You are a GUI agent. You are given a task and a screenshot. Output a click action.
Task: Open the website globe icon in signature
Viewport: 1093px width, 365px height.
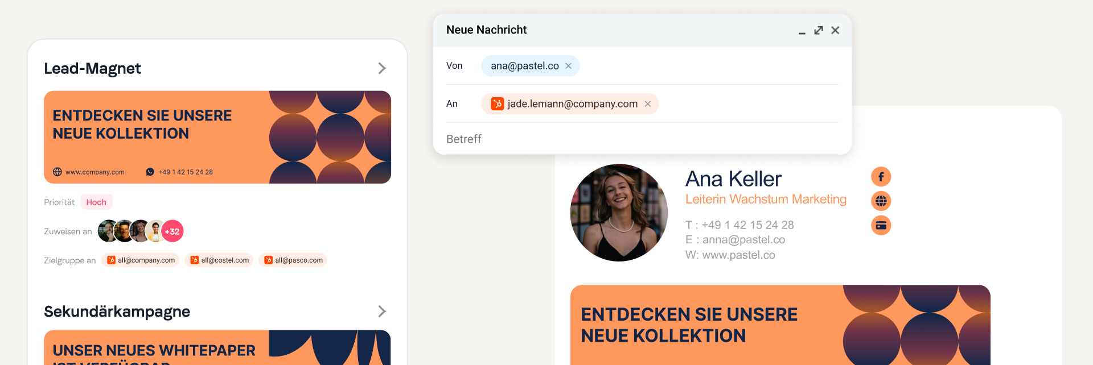pyautogui.click(x=881, y=201)
